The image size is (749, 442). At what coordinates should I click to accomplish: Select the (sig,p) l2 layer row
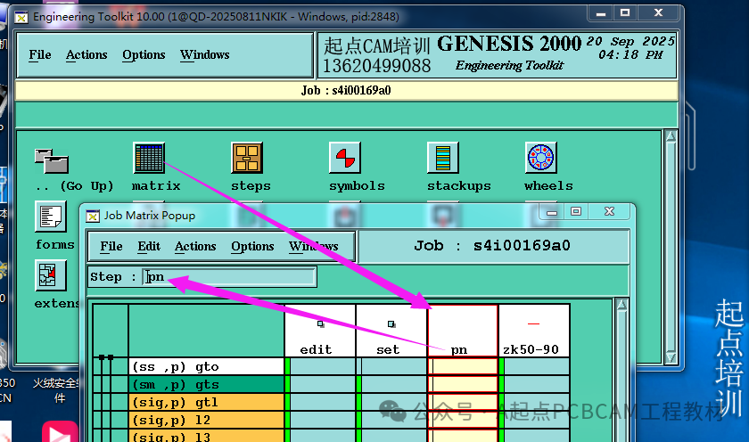tap(206, 420)
